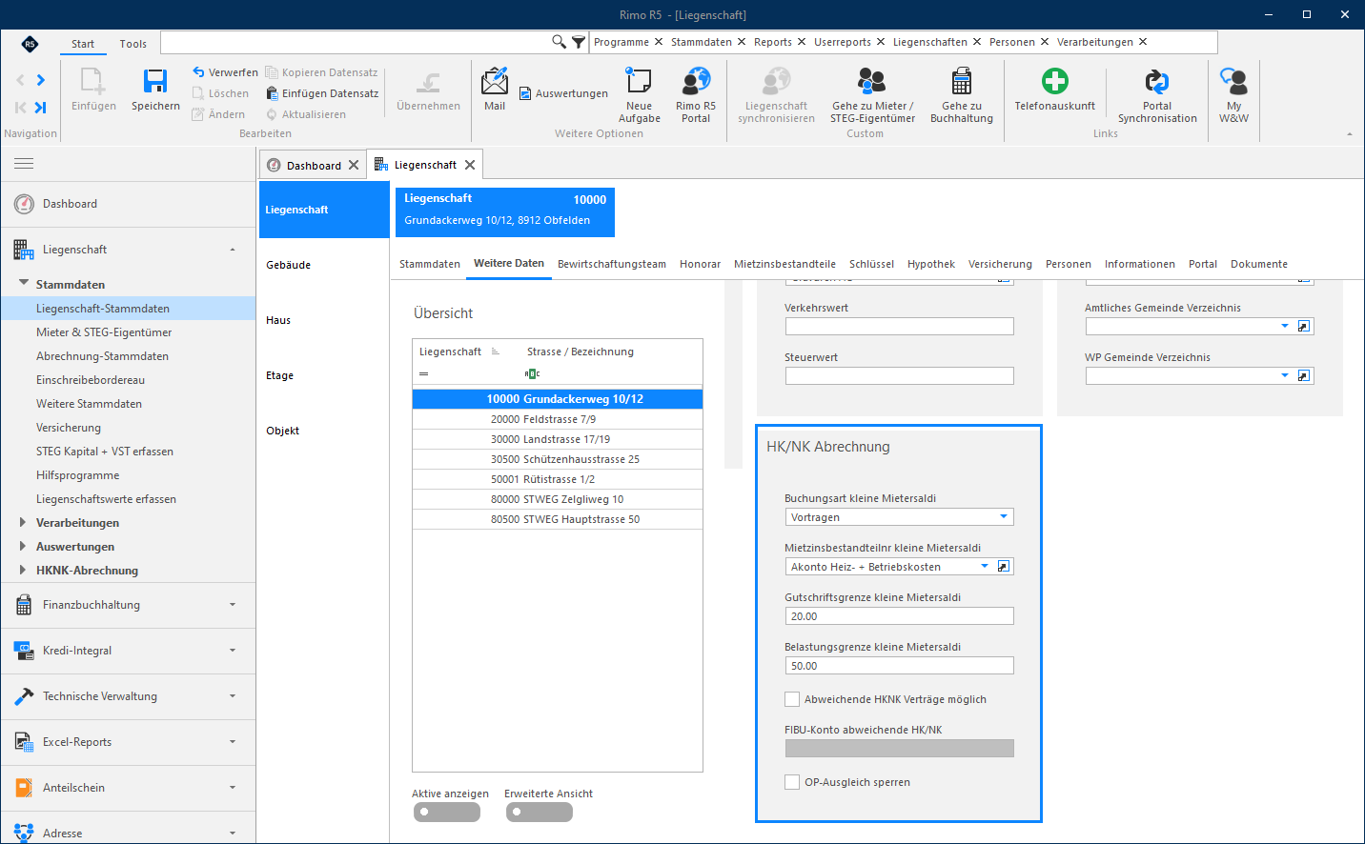Open Buchungsart kleine Mietersaldi dropdown
This screenshot has width=1365, height=844.
pos(1003,517)
